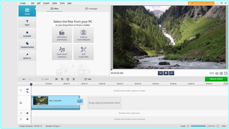
Task: Click Capture From Webcam
Action: point(84,35)
